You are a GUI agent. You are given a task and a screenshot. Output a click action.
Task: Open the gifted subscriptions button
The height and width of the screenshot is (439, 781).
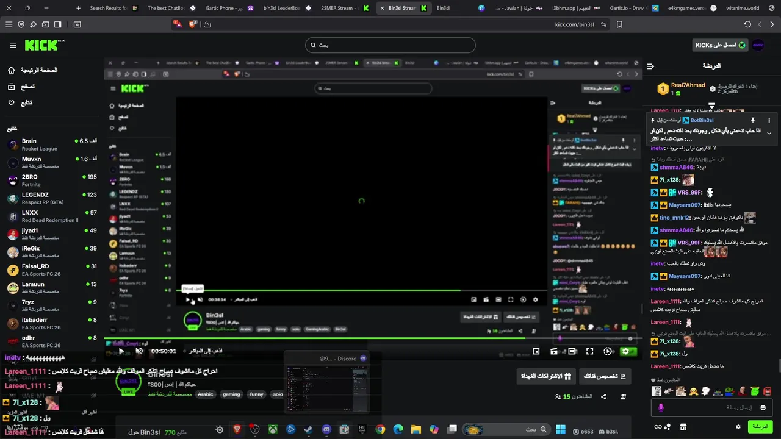click(x=545, y=376)
